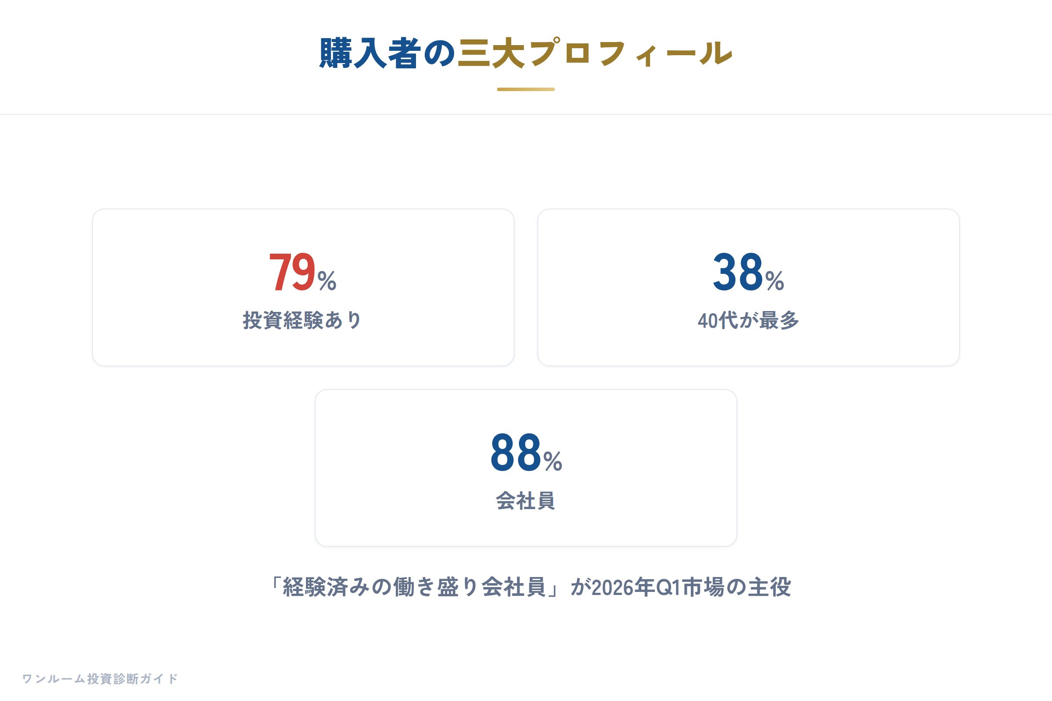Select the 79% statistic number
The height and width of the screenshot is (701, 1052).
[x=303, y=272]
